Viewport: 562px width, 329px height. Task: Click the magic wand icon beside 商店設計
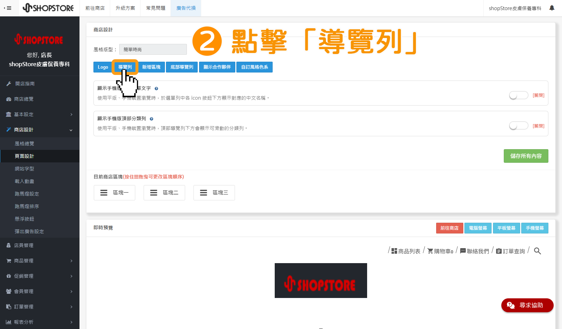9,130
